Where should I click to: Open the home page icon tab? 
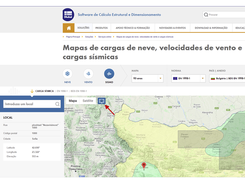tap(69, 28)
